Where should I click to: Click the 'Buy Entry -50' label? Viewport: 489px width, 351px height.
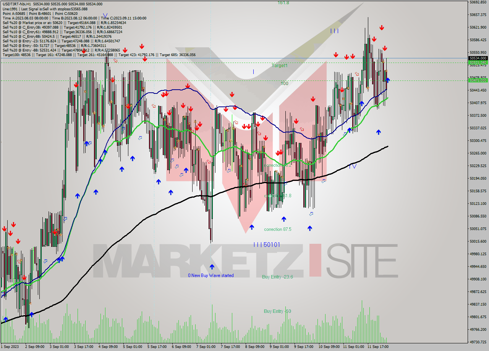[277, 311]
